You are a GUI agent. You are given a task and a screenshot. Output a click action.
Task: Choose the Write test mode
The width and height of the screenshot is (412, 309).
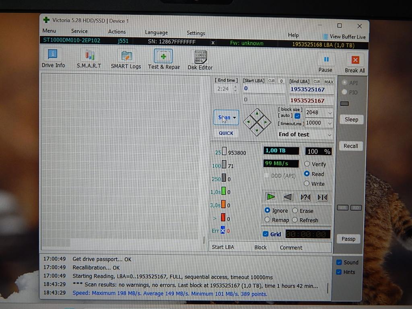click(x=307, y=184)
